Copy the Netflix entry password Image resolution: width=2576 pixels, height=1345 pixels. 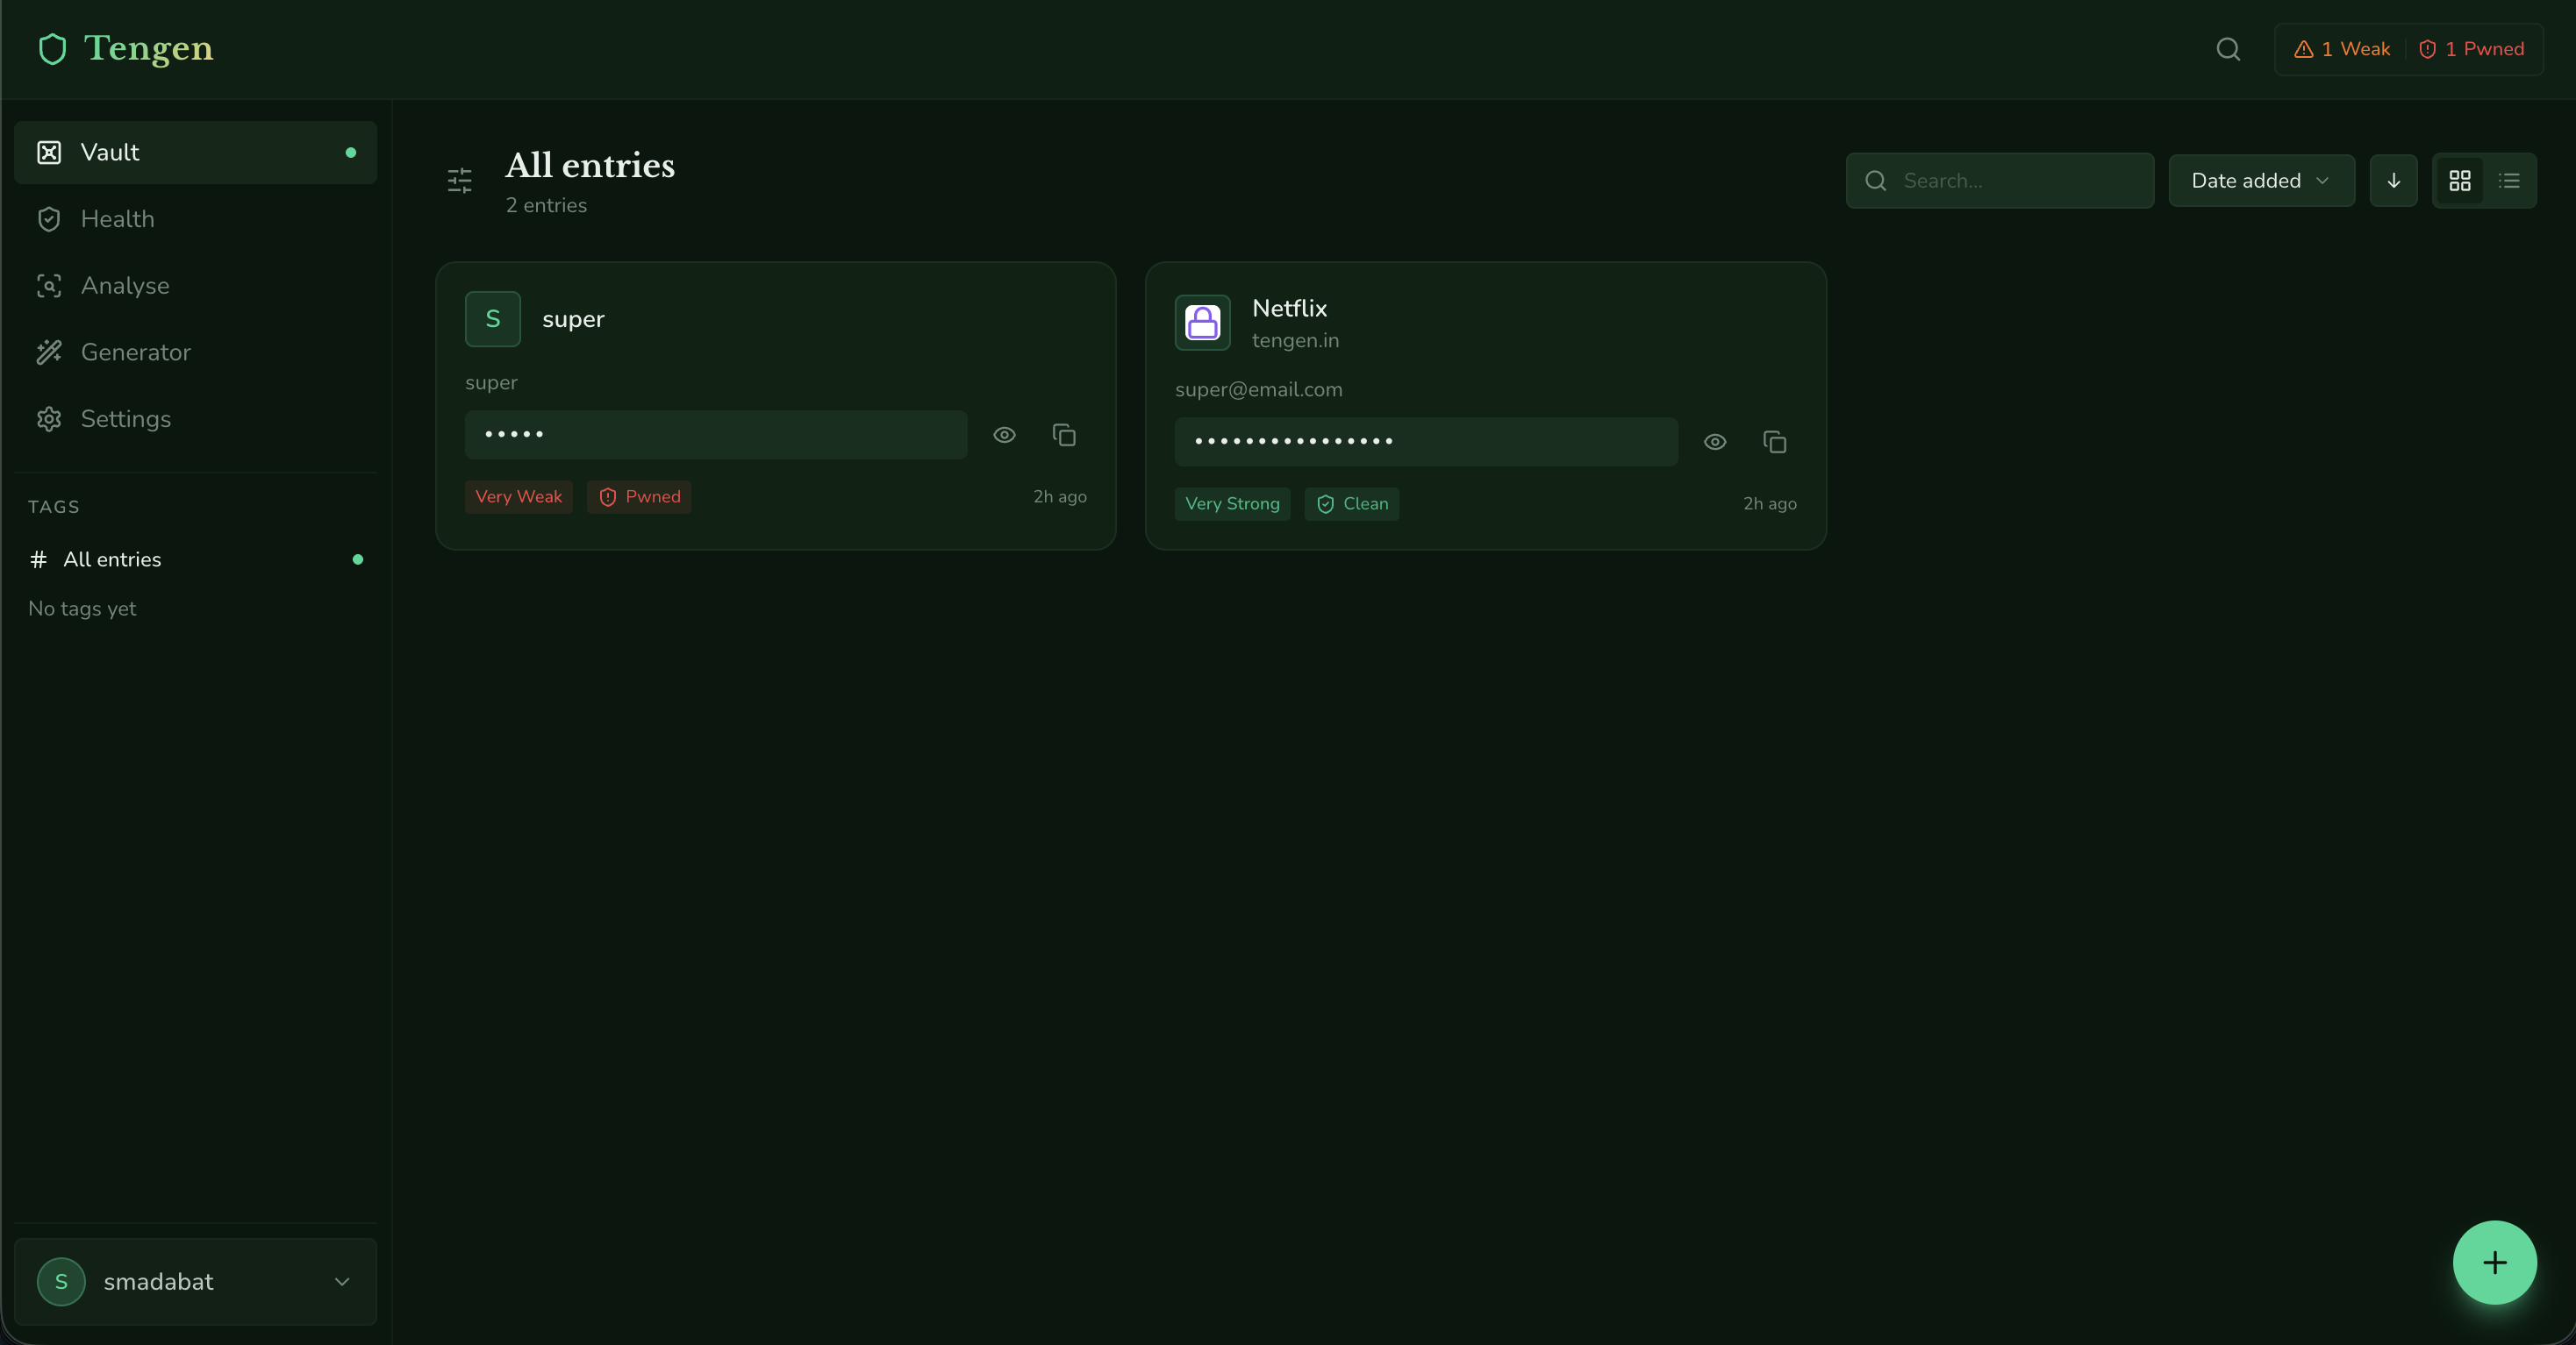coord(1774,442)
